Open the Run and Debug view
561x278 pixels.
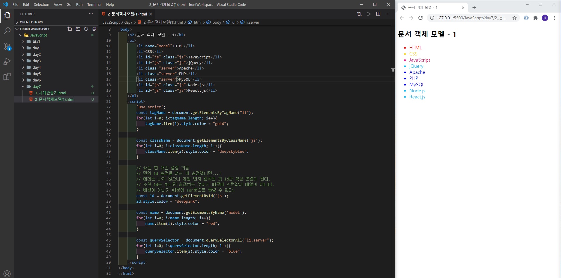[7, 61]
